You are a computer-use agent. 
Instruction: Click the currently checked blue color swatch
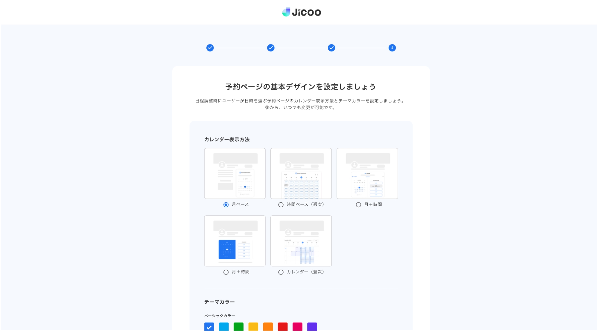209,327
